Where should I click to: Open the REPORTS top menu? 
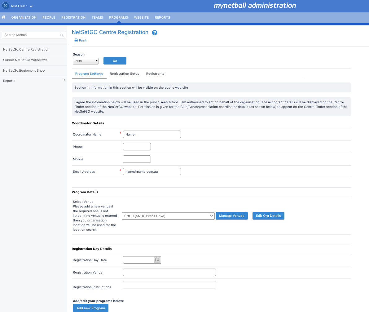[x=162, y=17]
